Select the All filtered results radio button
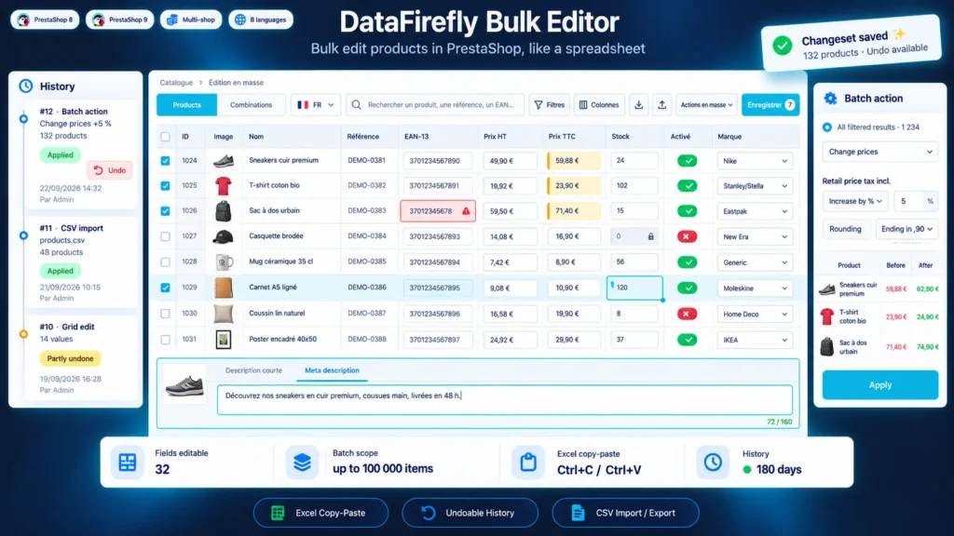954x536 pixels. pos(827,127)
